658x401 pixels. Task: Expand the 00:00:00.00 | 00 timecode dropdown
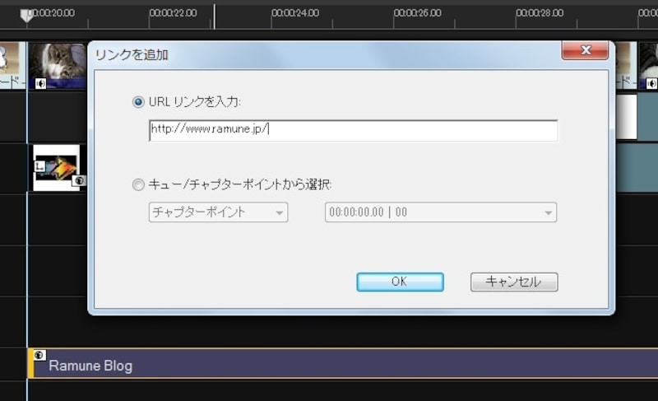click(441, 212)
